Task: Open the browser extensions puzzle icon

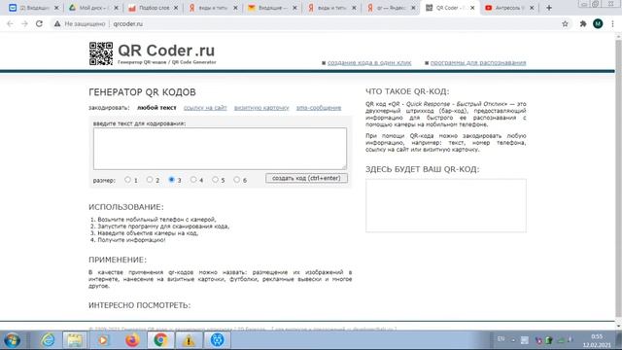Action: tap(583, 23)
